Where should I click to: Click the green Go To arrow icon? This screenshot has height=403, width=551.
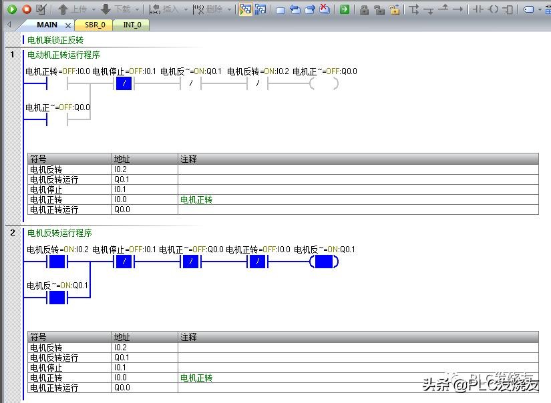[x=344, y=9]
